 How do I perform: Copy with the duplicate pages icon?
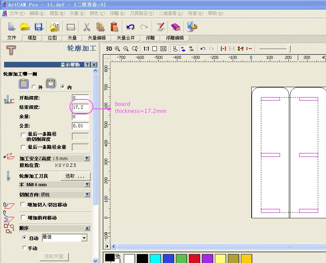tap(100, 27)
